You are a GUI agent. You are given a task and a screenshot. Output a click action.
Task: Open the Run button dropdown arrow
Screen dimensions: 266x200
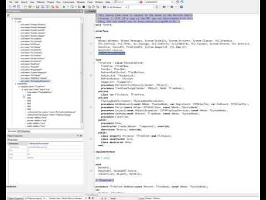point(68,7)
